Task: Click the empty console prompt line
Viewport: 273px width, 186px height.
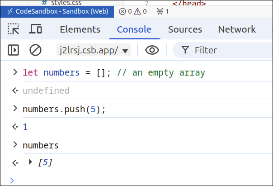Action: pos(136,180)
